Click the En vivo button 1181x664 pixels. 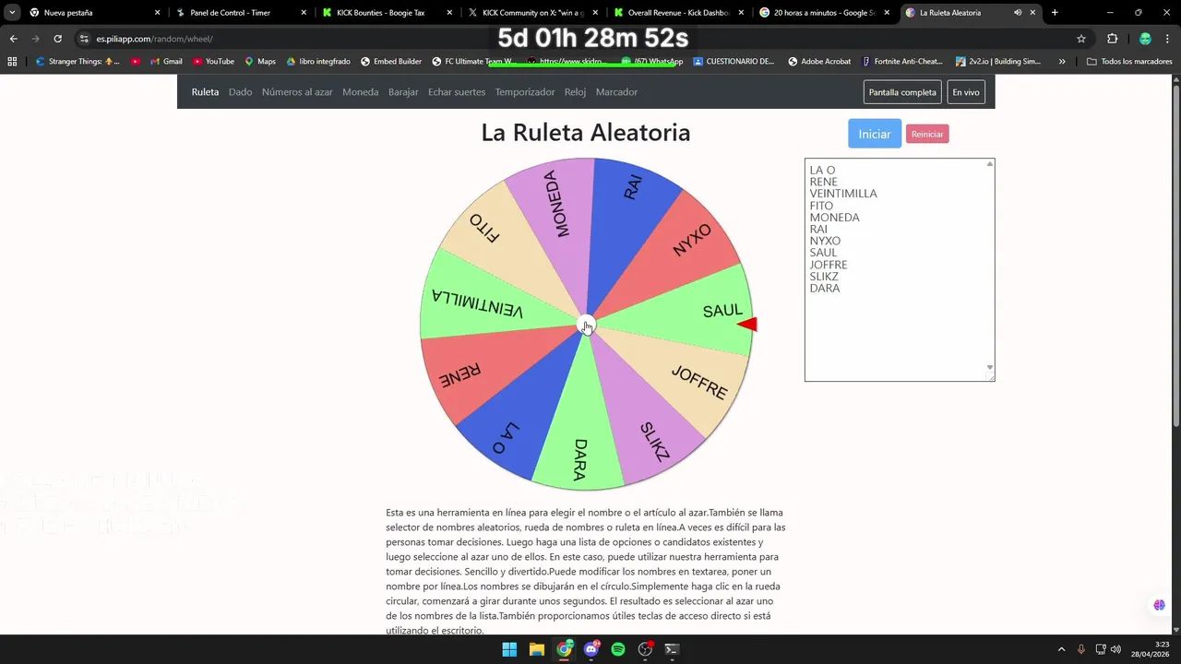coord(966,92)
